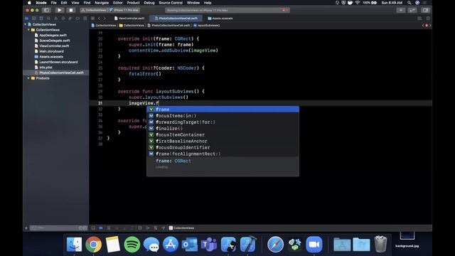Image resolution: width=455 pixels, height=256 pixels.
Task: Open the Debug navigator icon
Action: coord(70,18)
